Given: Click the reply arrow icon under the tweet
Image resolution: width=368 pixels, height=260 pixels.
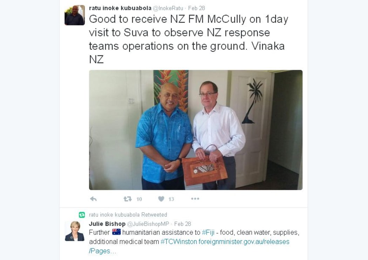Looking at the screenshot, I should point(94,199).
